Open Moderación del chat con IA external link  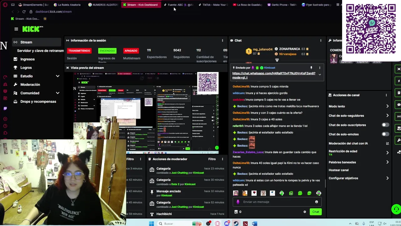(387, 143)
